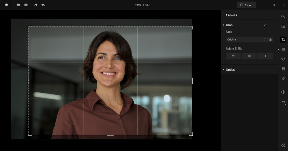Click the dashed selection square sidebar icon
This screenshot has width=288, height=151.
(x=283, y=26)
